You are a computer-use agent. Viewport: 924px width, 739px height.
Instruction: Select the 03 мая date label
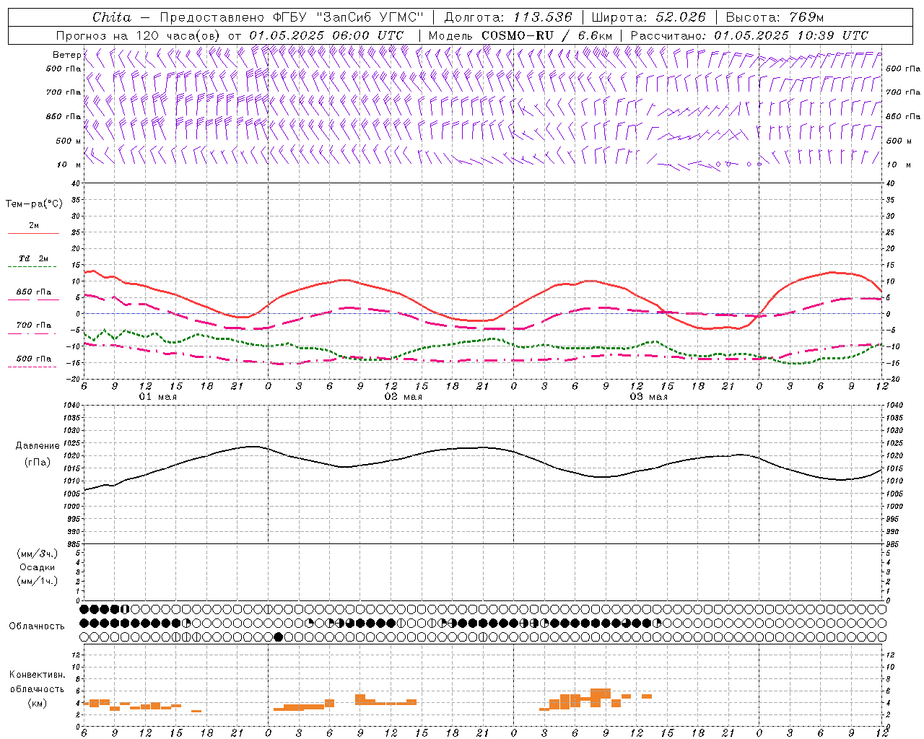pos(649,397)
